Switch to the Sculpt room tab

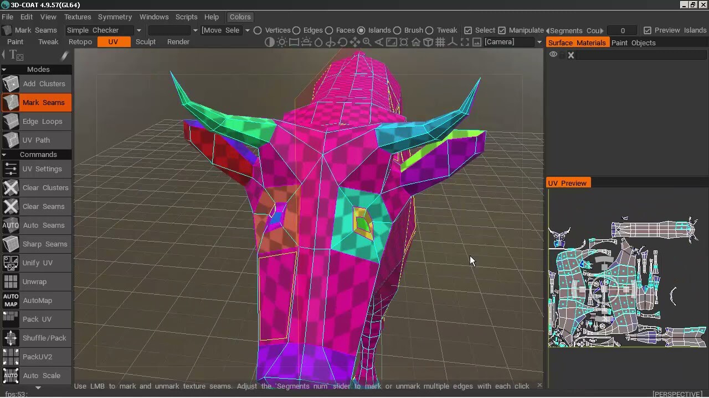coord(145,41)
